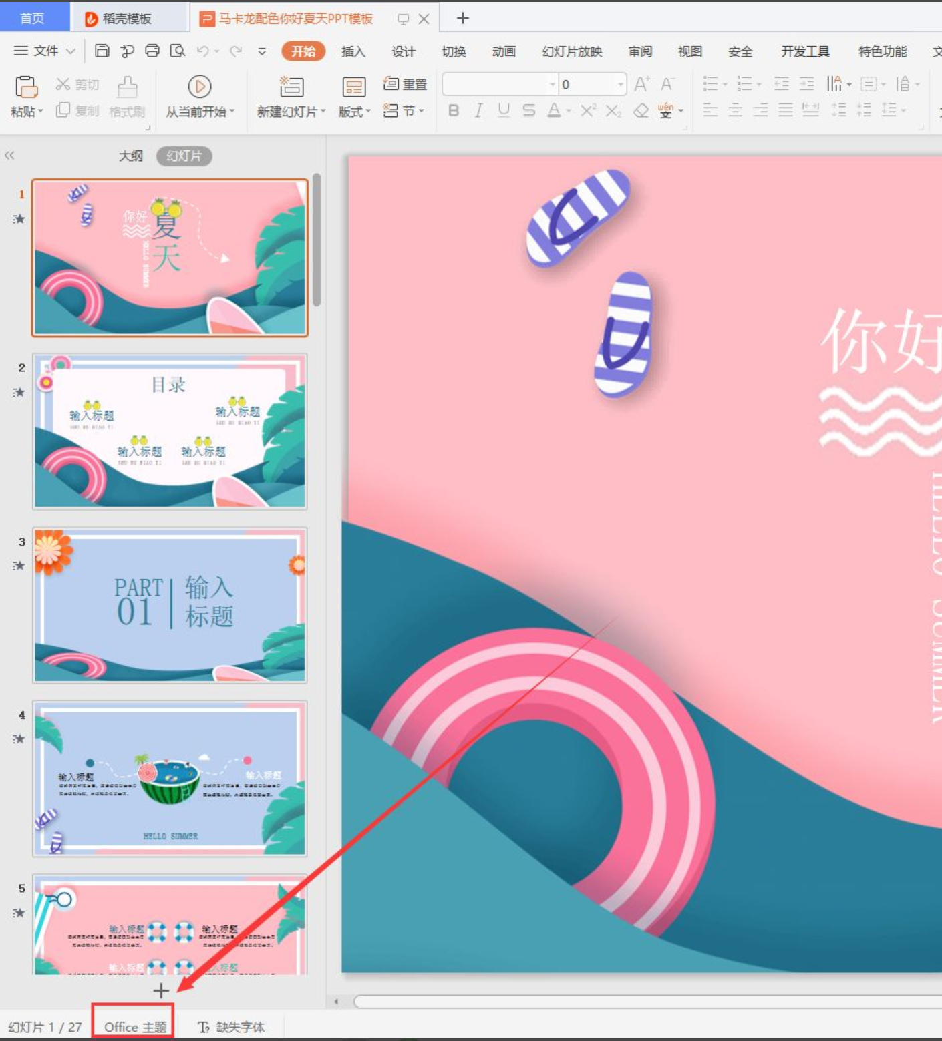This screenshot has height=1041, width=942.
Task: Click the justify alignment icon
Action: coord(786,110)
